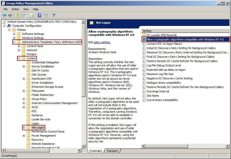Select Negative DC Discovery Cache Setting
This screenshot has height=159, width=231.
pyautogui.click(x=169, y=78)
